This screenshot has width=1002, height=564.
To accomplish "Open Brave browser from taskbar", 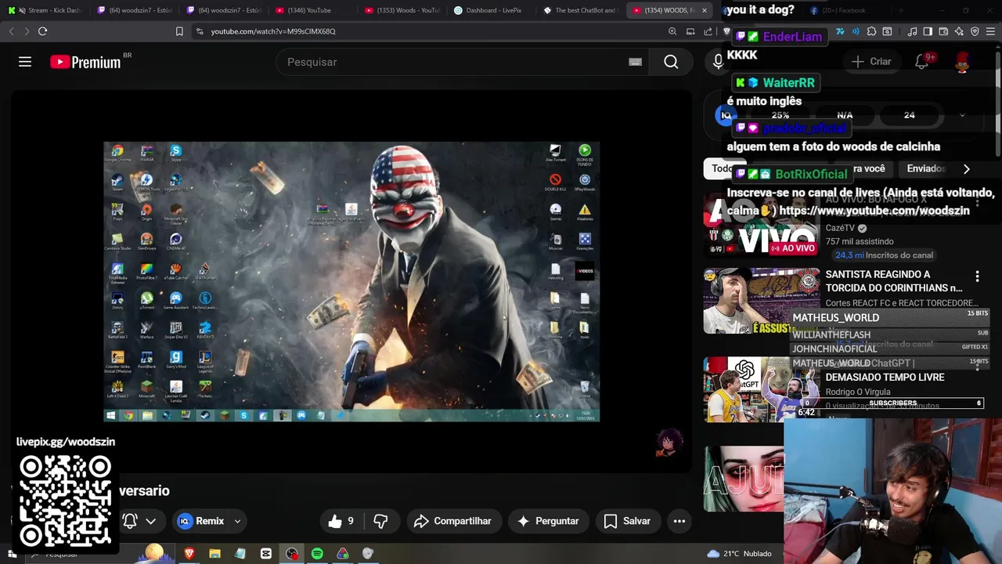I will [189, 554].
